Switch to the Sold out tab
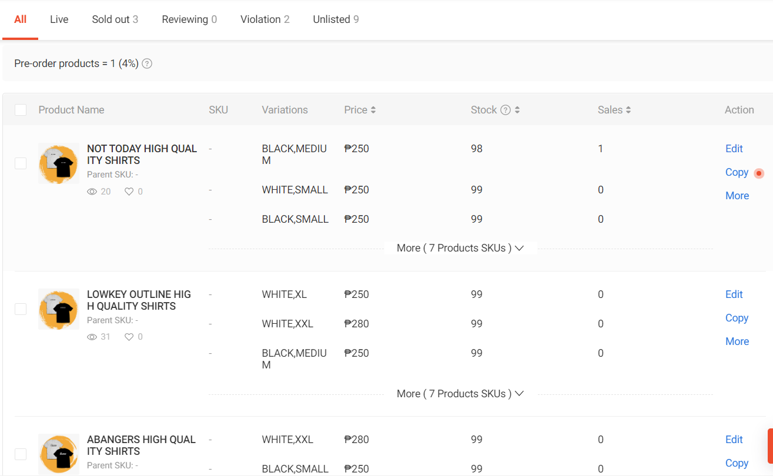Viewport: 773px width, 476px height. tap(115, 19)
